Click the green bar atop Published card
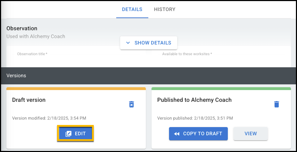 (221, 89)
